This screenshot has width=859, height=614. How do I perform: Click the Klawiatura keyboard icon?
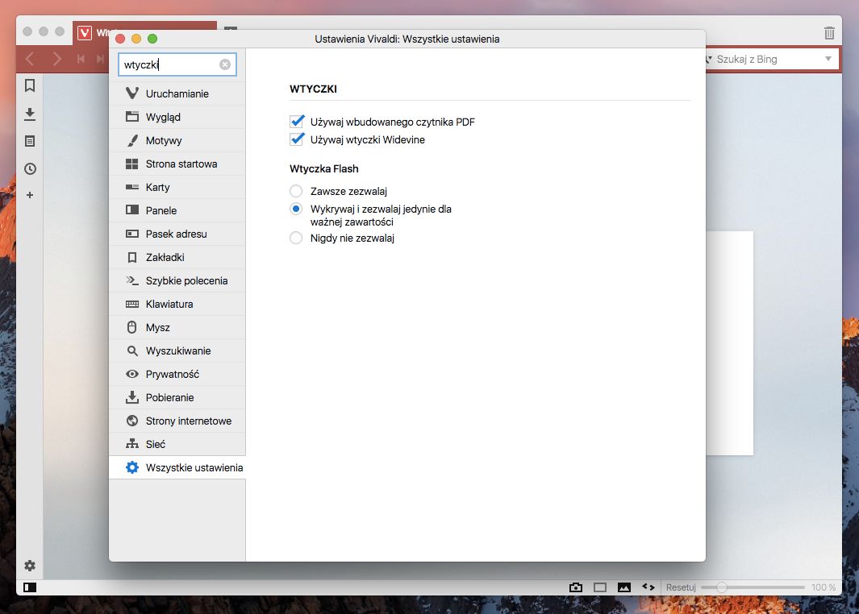click(x=132, y=305)
